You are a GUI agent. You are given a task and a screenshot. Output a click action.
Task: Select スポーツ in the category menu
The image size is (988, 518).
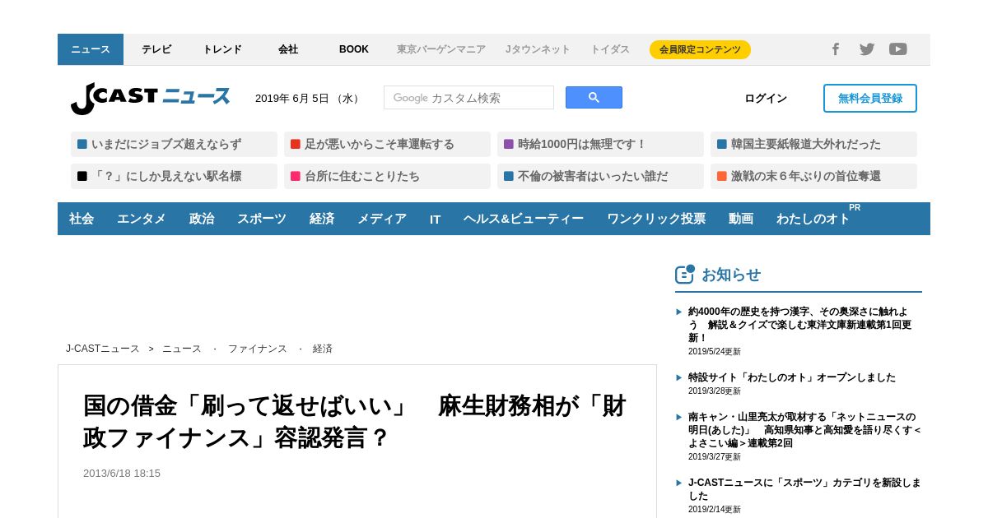(262, 219)
